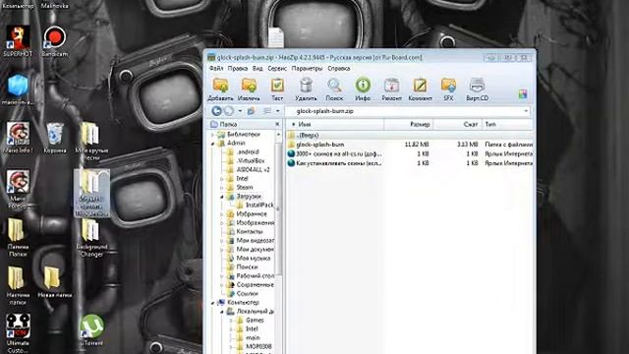Collapse the Admin tree node
Image resolution: width=629 pixels, height=354 pixels.
pos(213,144)
